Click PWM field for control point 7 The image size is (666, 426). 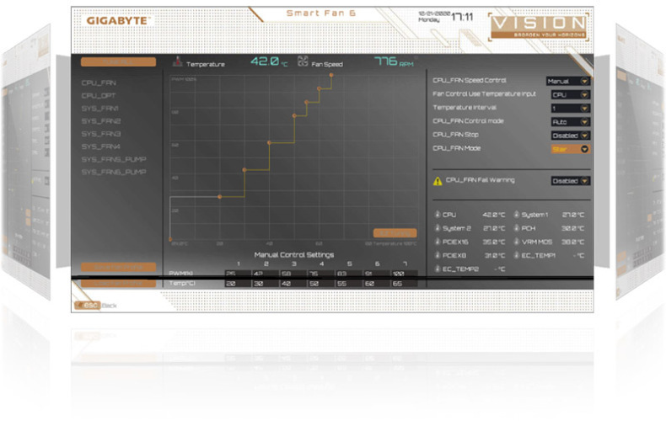[404, 274]
